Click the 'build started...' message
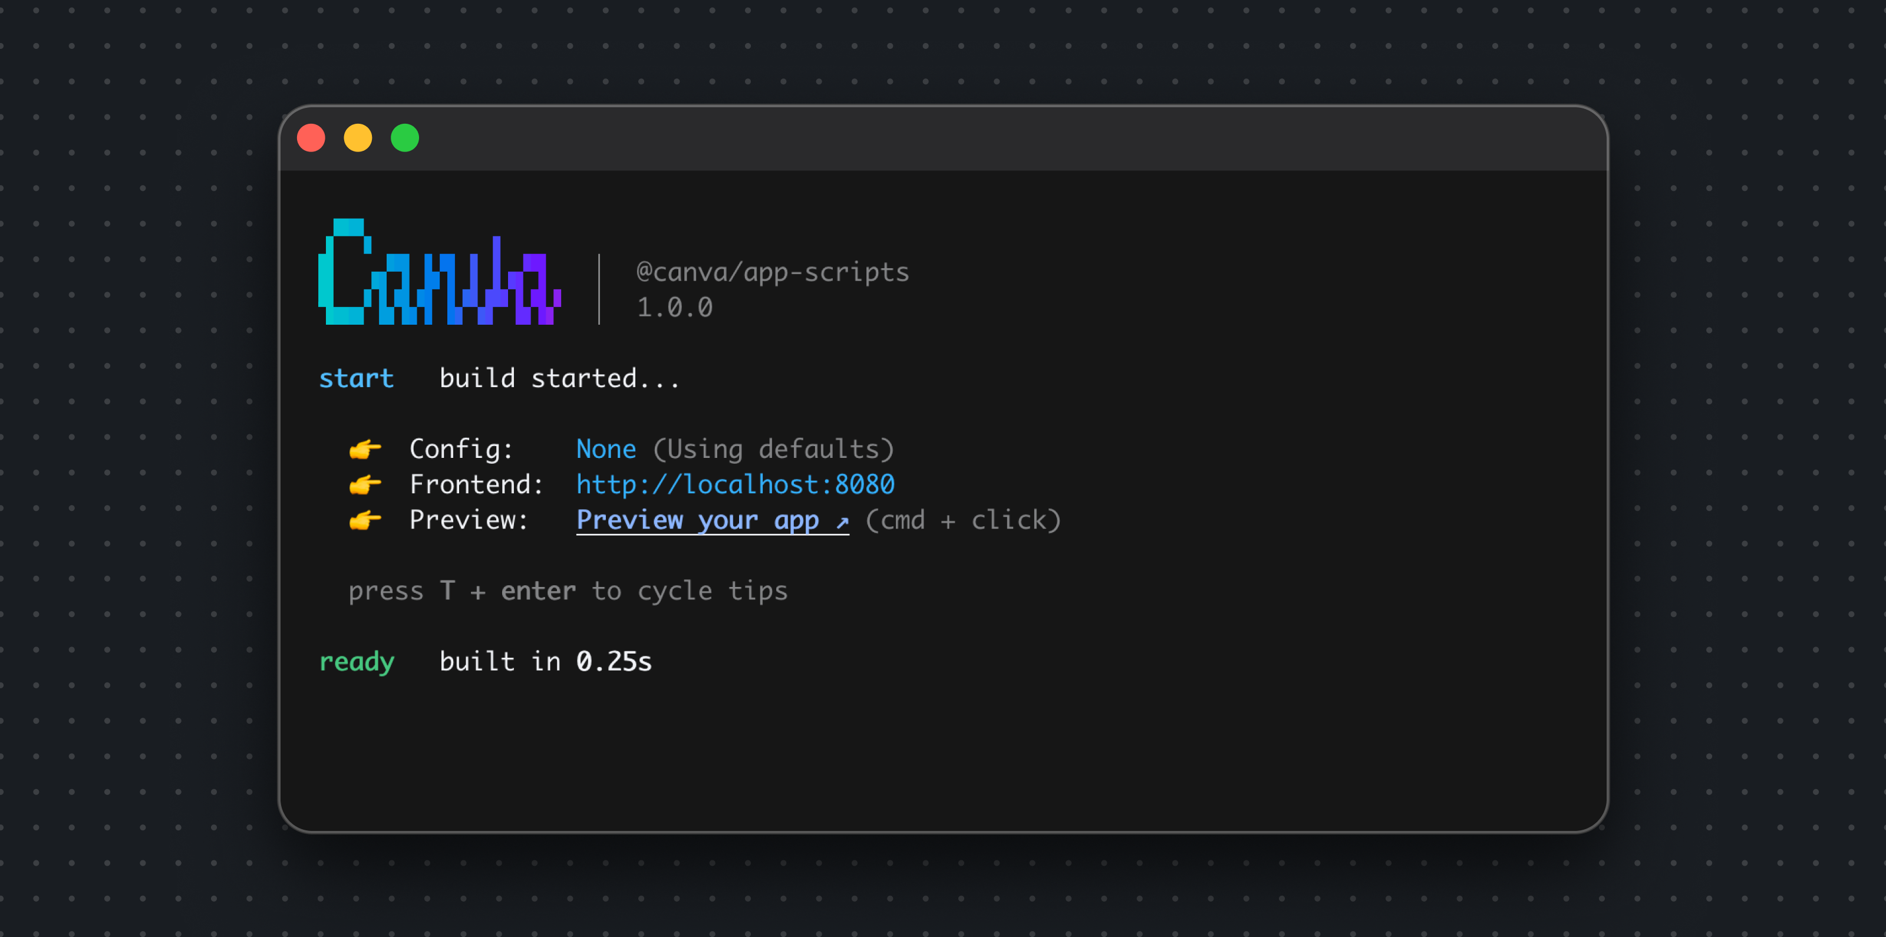1886x937 pixels. pyautogui.click(x=560, y=378)
